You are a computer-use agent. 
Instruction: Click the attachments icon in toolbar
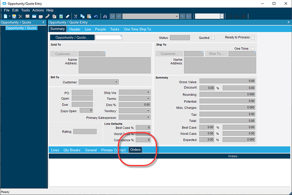point(54,16)
